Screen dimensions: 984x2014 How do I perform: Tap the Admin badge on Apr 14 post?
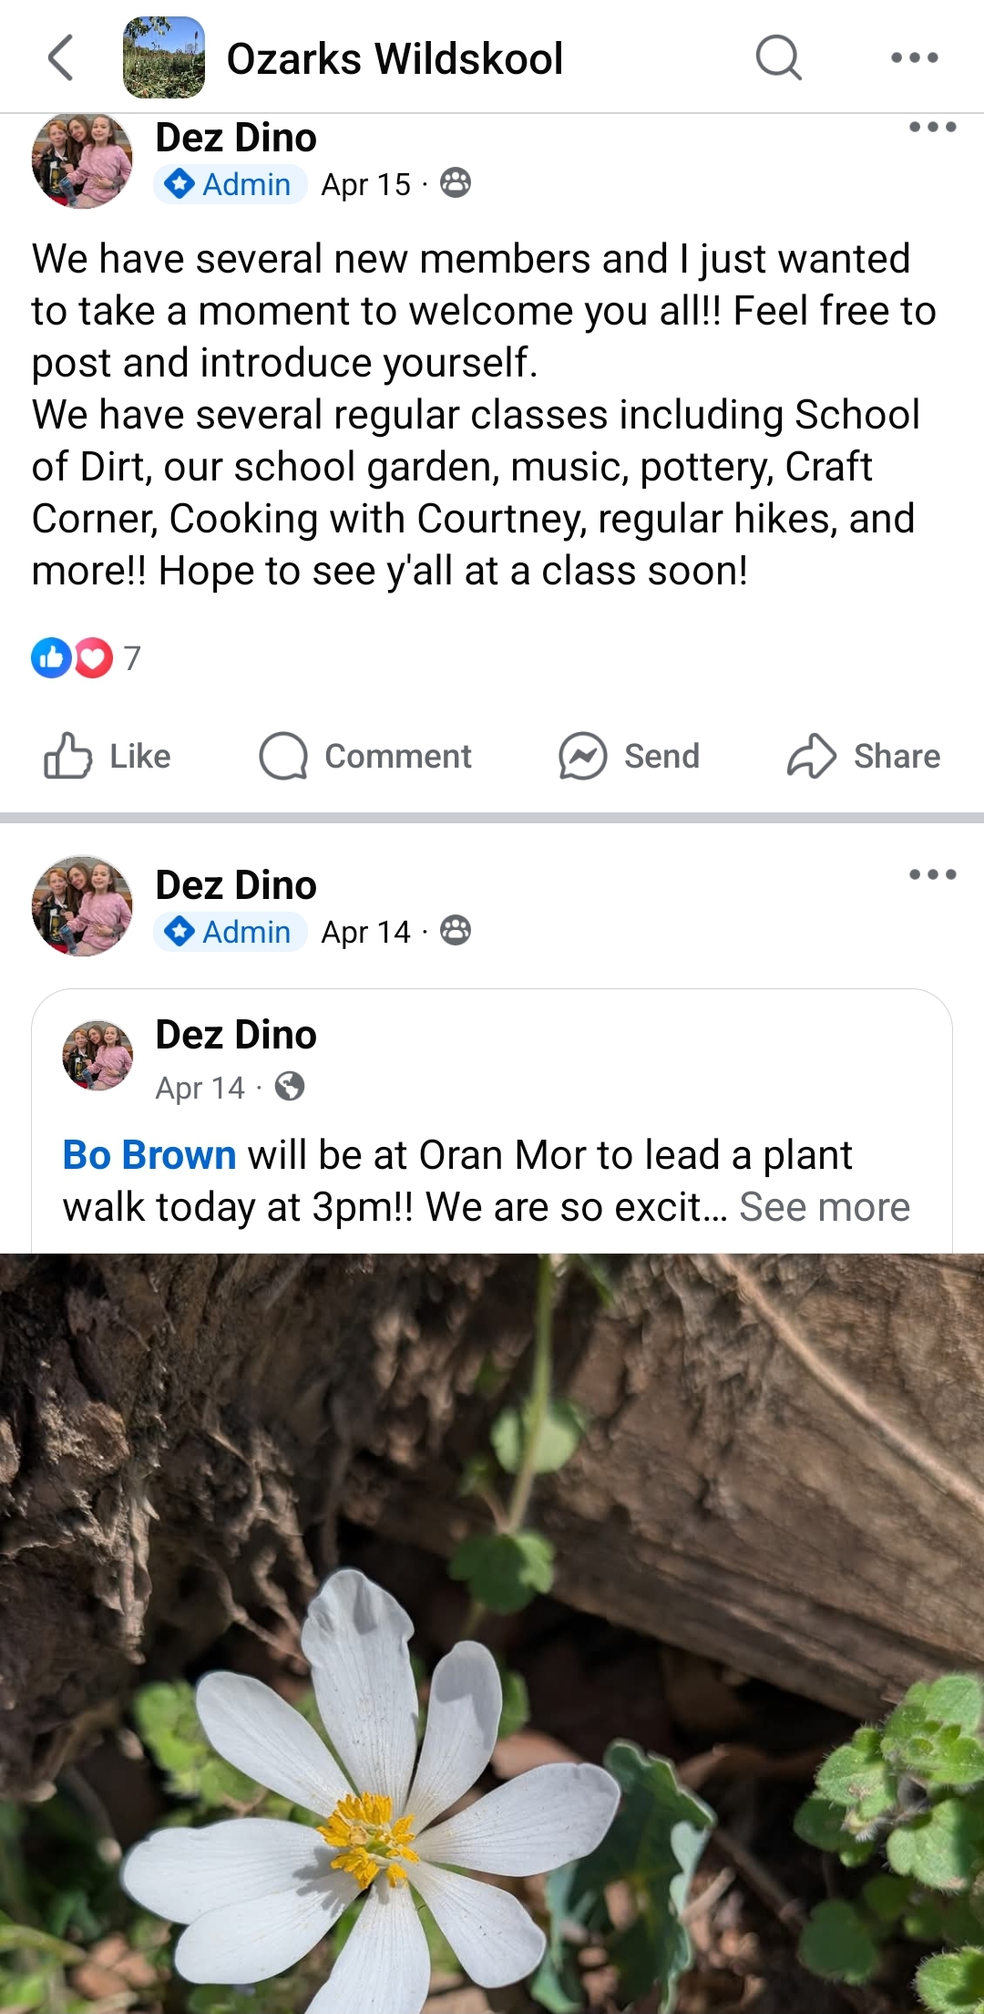click(x=230, y=932)
